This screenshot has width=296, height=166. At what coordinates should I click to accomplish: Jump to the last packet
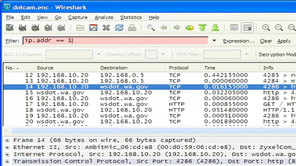[x=215, y=28]
